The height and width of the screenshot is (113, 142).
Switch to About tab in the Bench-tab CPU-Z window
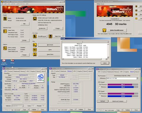[x=137, y=72]
